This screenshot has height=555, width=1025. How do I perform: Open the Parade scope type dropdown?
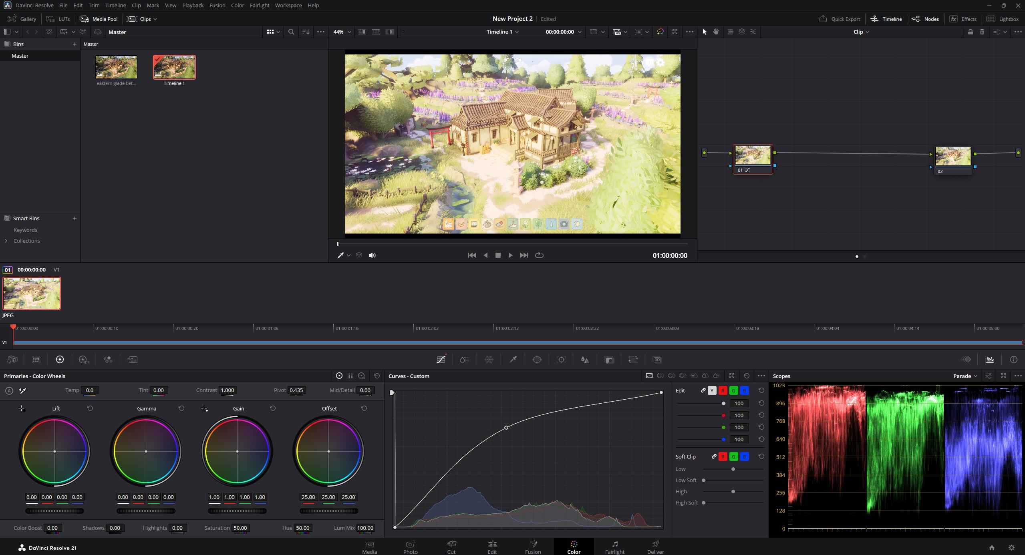pyautogui.click(x=965, y=376)
